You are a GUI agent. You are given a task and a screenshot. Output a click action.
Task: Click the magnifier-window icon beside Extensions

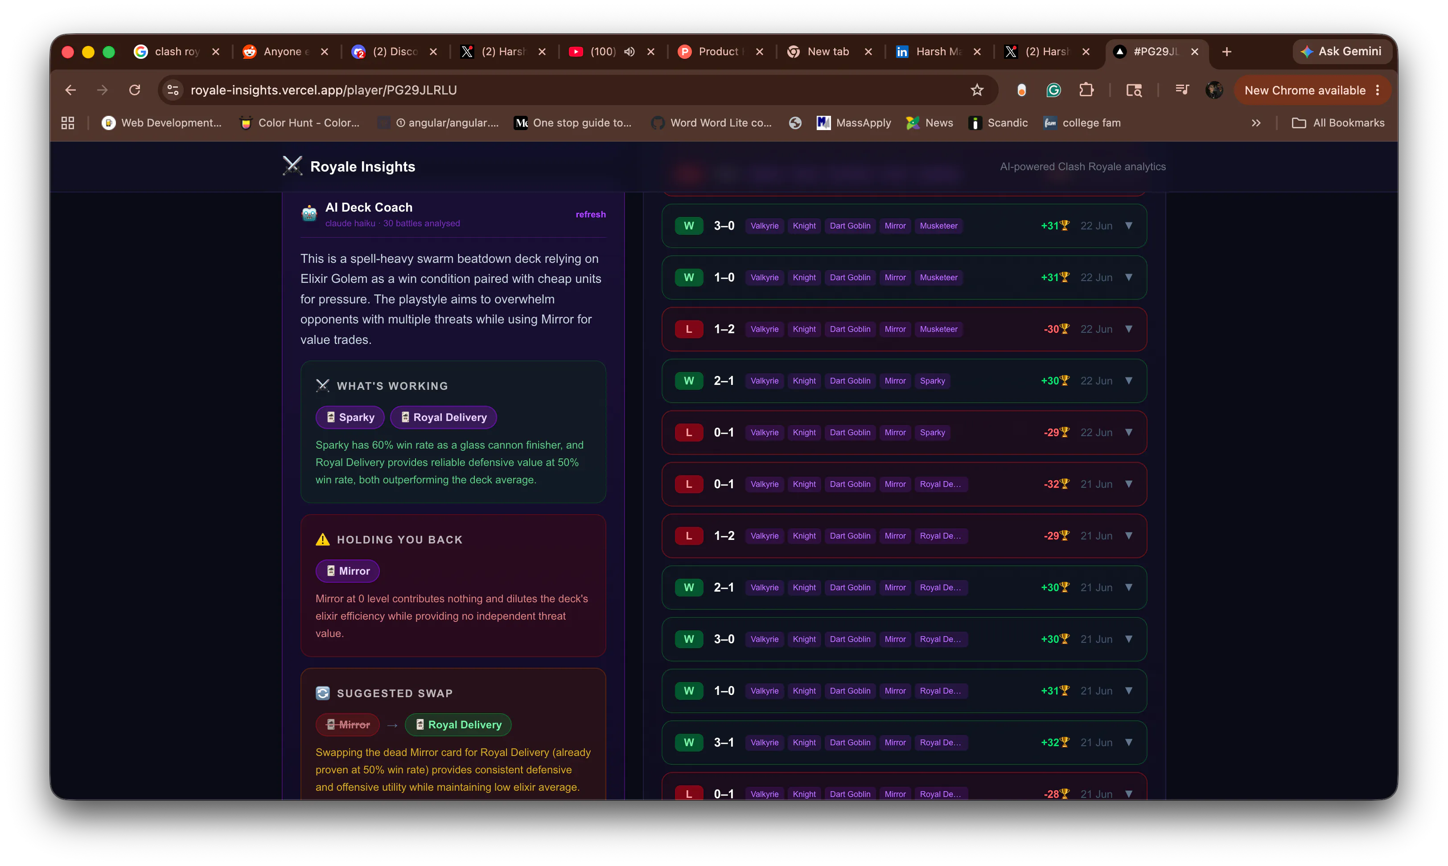click(x=1134, y=90)
